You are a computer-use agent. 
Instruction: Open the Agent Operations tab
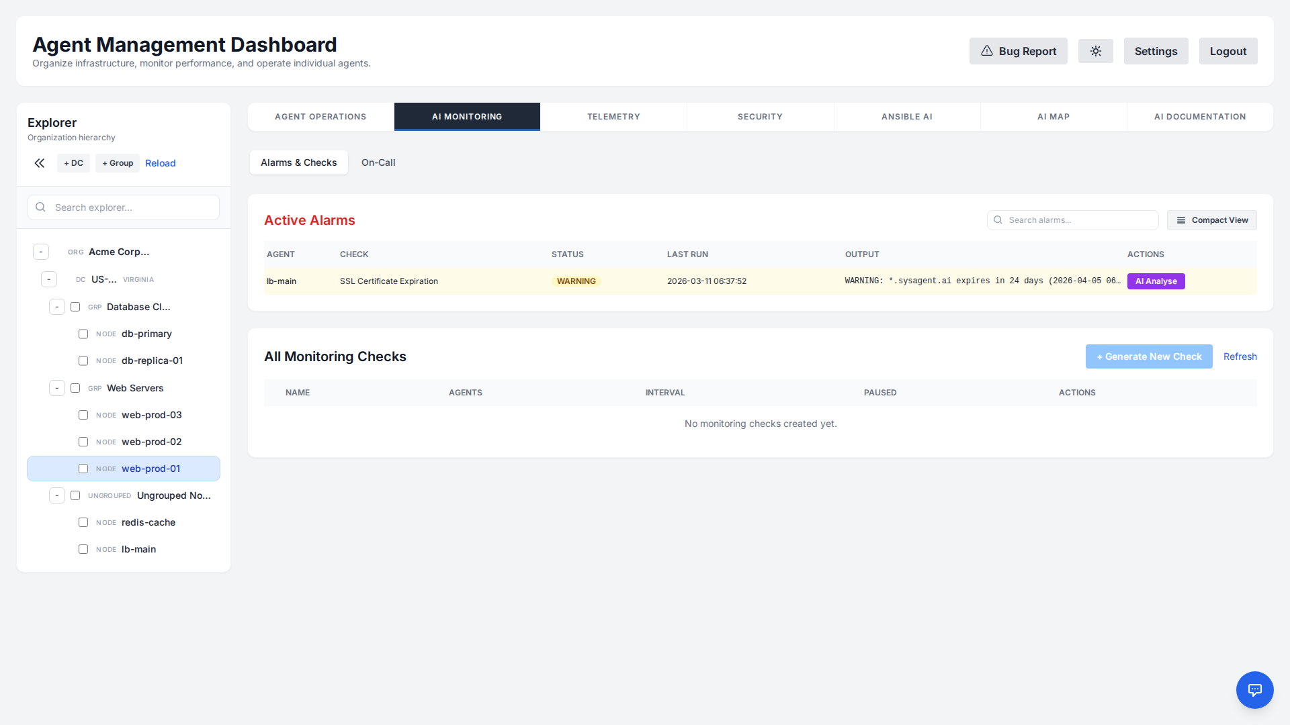(320, 117)
